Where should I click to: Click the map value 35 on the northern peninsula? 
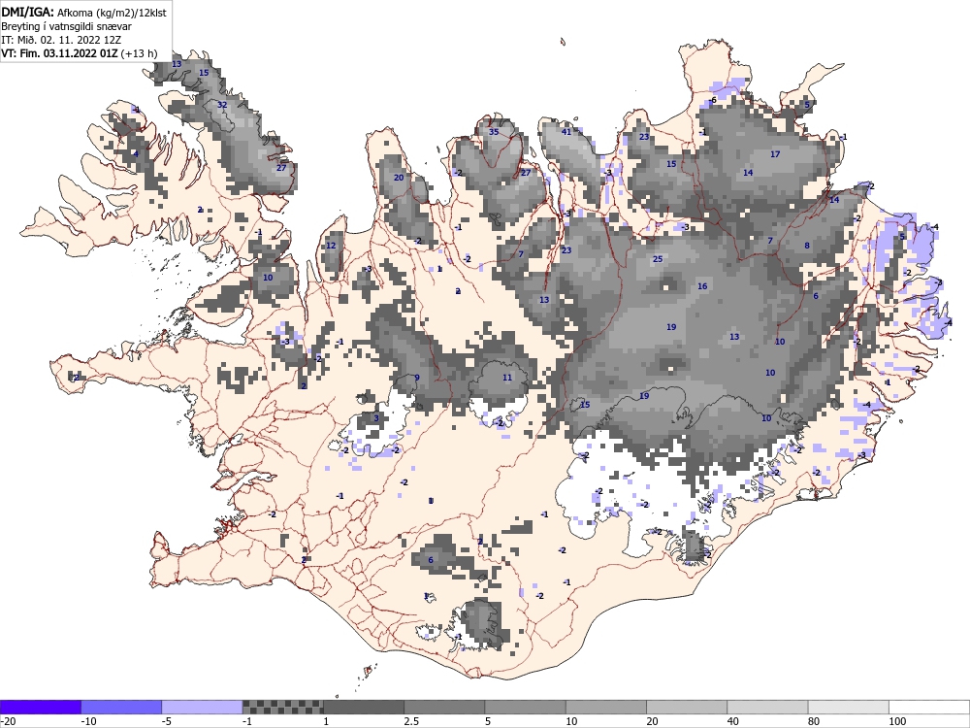pos(494,132)
